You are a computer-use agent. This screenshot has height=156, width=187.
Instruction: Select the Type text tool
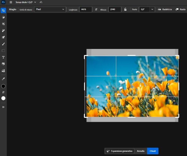[3, 58]
